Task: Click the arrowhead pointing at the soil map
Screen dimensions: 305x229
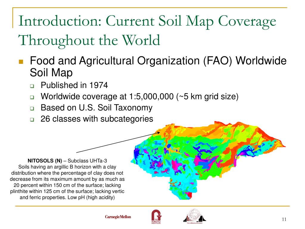Action: tap(158, 133)
